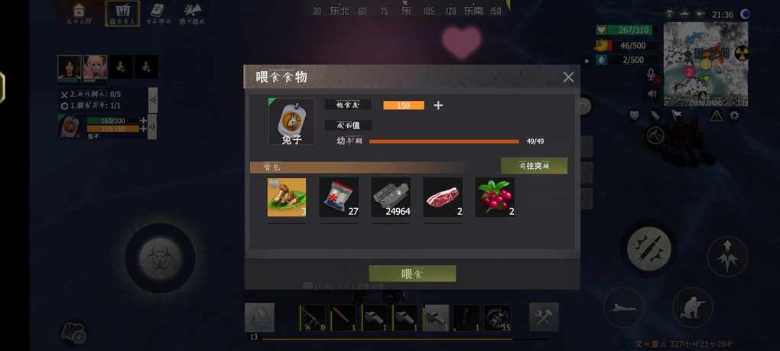Open the home lobby tab
The height and width of the screenshot is (351, 780).
tap(79, 13)
